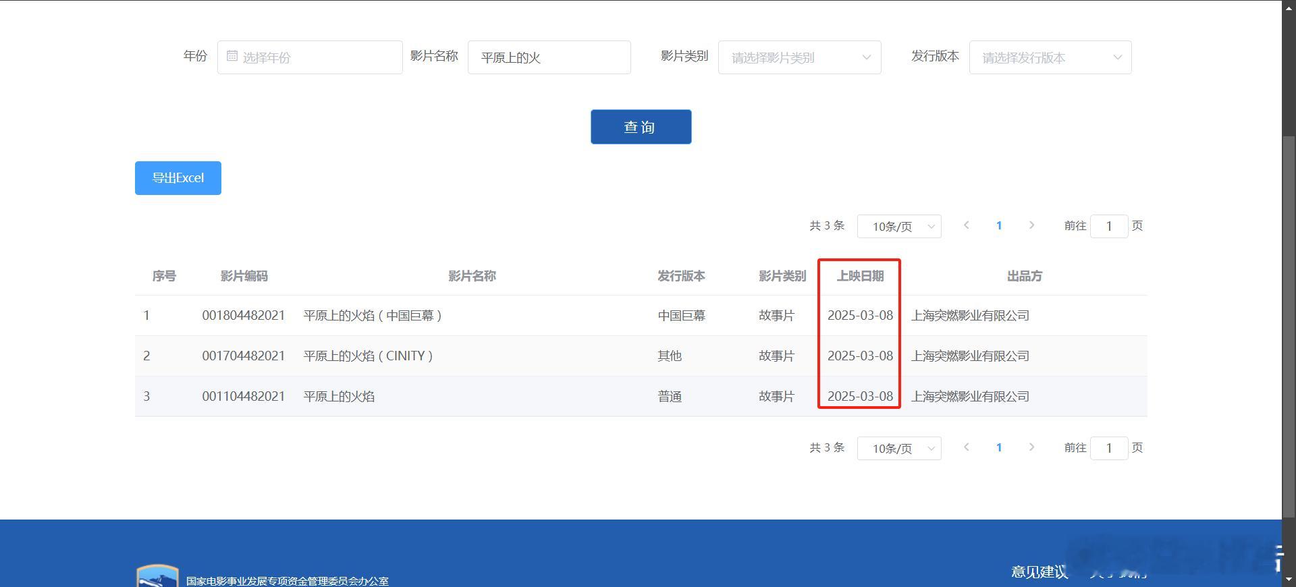
Task: Click the footer organization logo emblem
Action: pos(157,576)
